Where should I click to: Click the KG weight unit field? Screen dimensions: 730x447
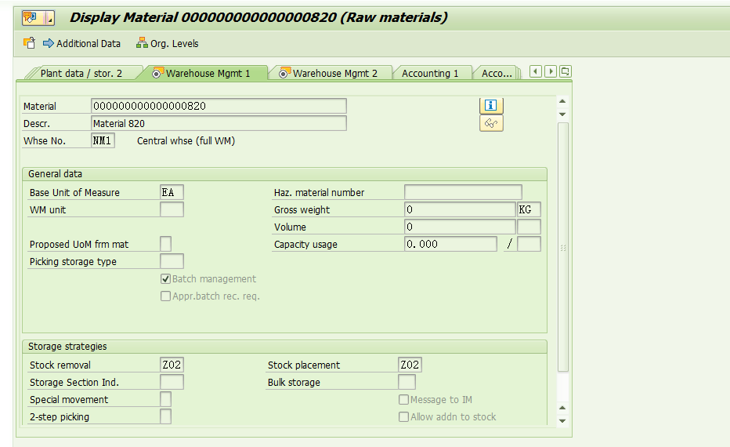(x=529, y=209)
